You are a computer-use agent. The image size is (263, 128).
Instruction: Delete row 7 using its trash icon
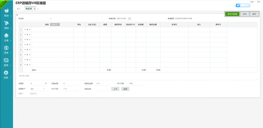(27, 60)
